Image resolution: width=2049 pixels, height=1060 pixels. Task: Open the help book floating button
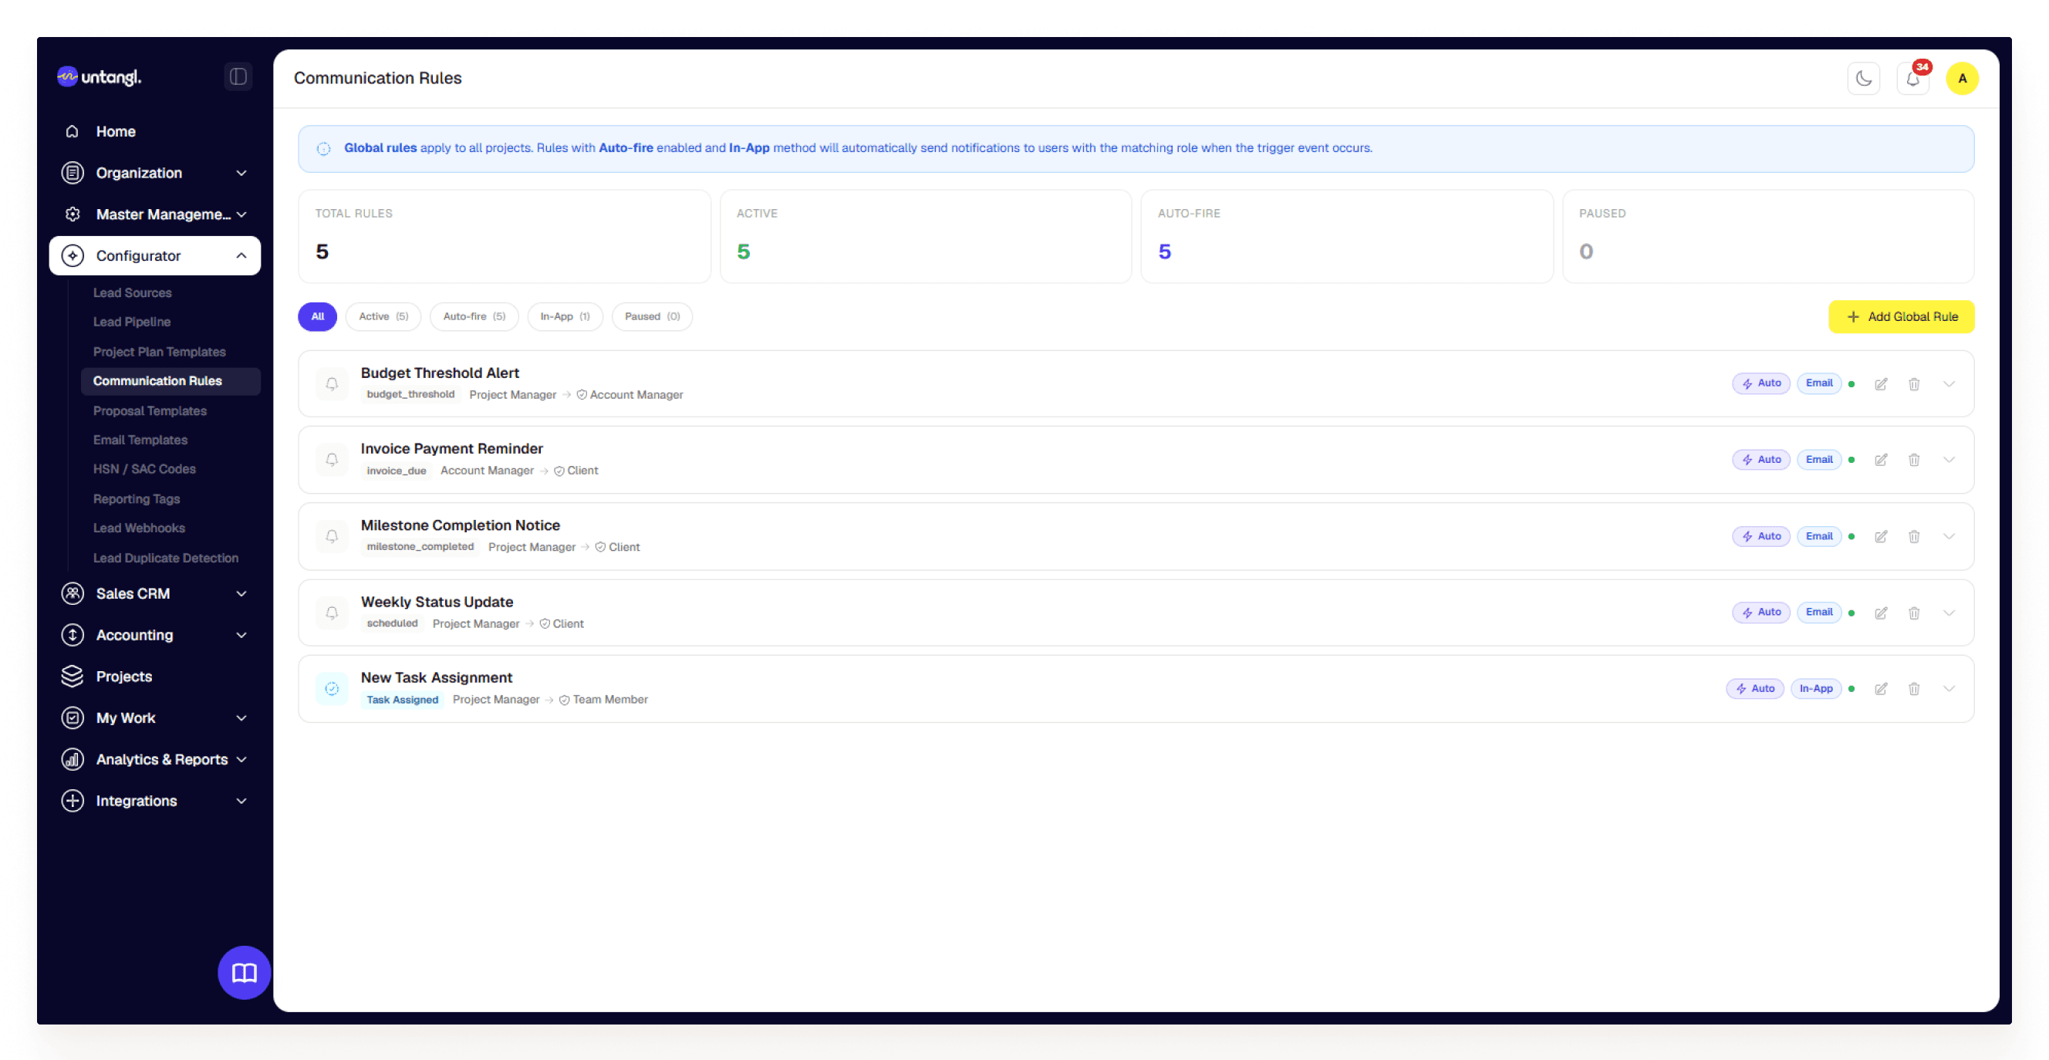point(245,972)
